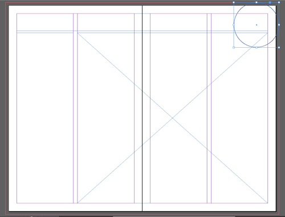Click the horizontal scrollbar thumb at the window bottom

click(x=174, y=216)
